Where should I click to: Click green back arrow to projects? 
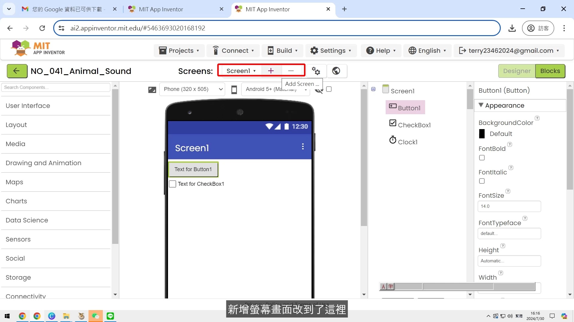click(17, 71)
